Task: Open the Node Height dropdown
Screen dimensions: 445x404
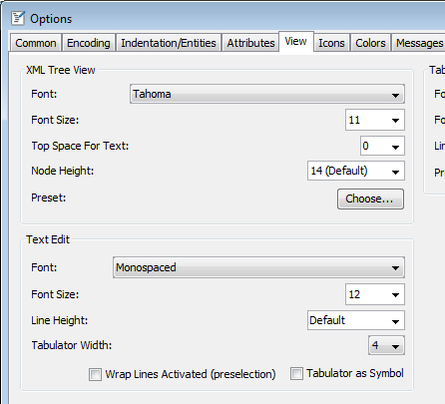Action: [x=356, y=171]
